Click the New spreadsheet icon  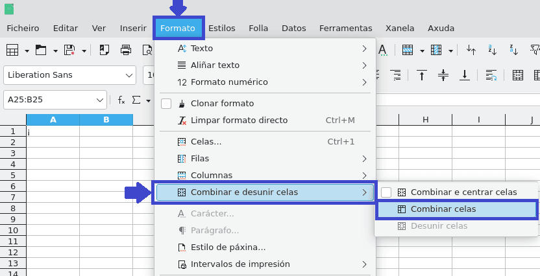pyautogui.click(x=12, y=50)
